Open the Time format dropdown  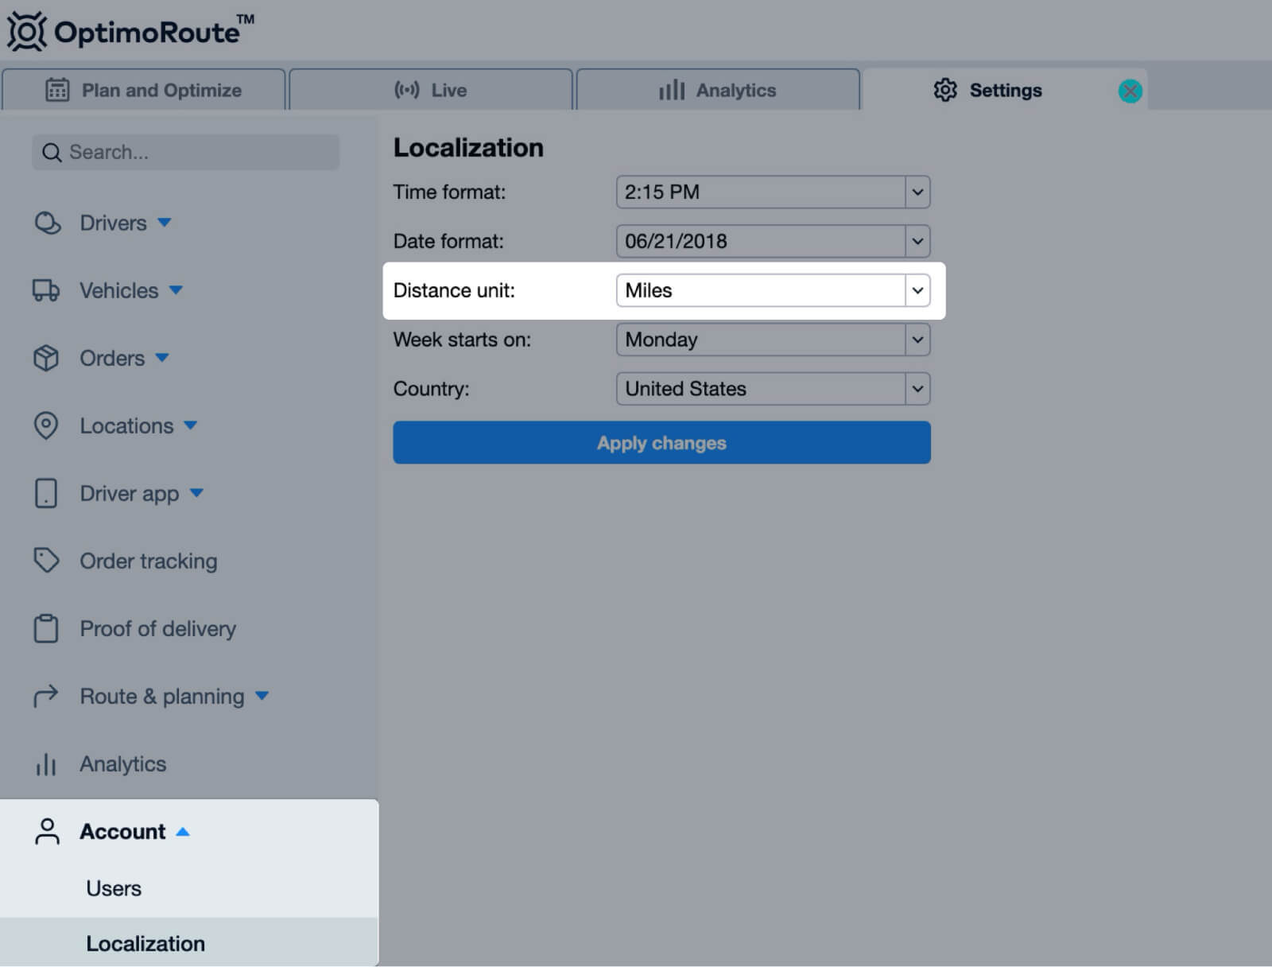pyautogui.click(x=772, y=192)
